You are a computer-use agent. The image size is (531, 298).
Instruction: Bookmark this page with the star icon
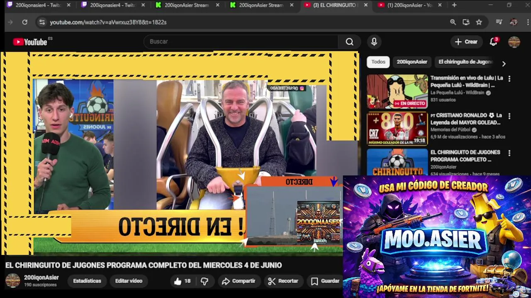[479, 22]
